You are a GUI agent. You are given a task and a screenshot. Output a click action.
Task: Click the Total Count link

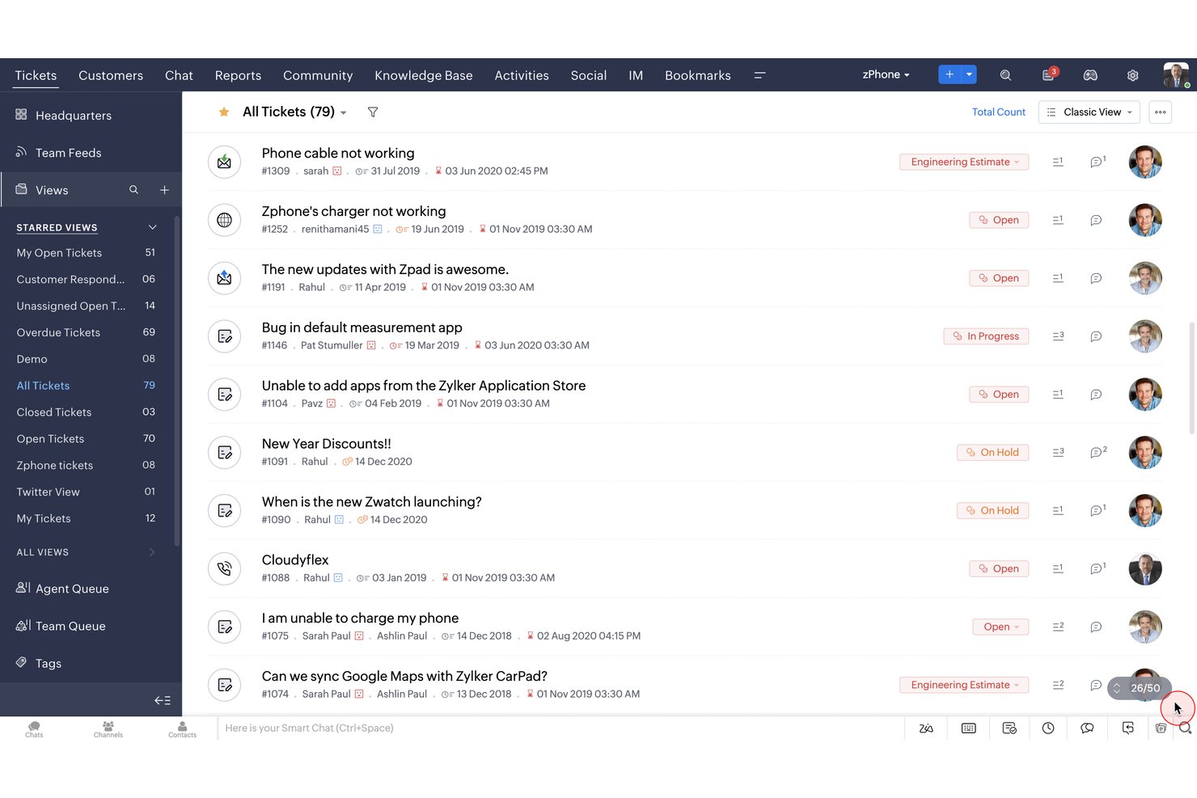[998, 112]
